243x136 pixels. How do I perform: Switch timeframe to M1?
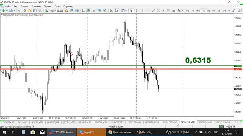click(188, 11)
